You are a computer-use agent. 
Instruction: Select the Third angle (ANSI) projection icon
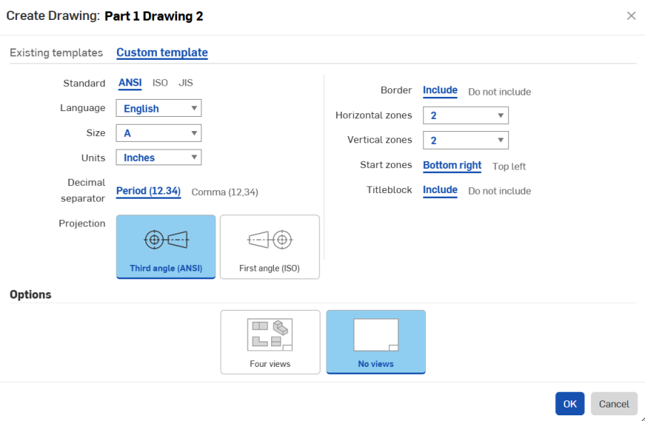point(166,246)
